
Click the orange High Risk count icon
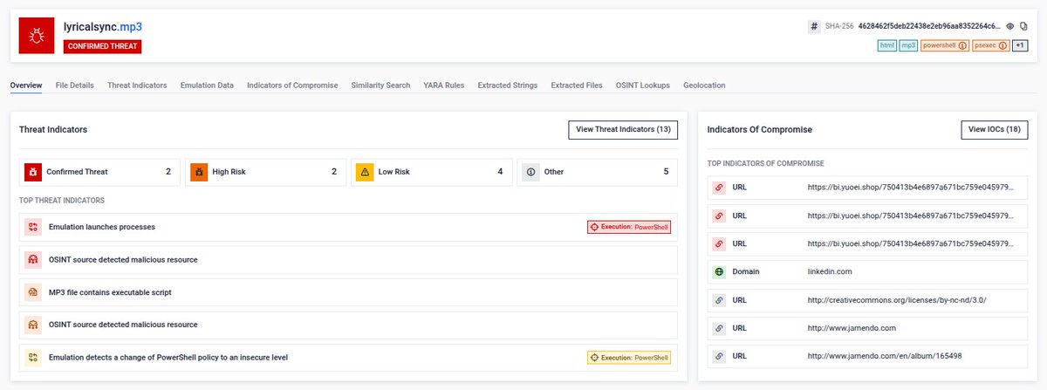click(199, 172)
